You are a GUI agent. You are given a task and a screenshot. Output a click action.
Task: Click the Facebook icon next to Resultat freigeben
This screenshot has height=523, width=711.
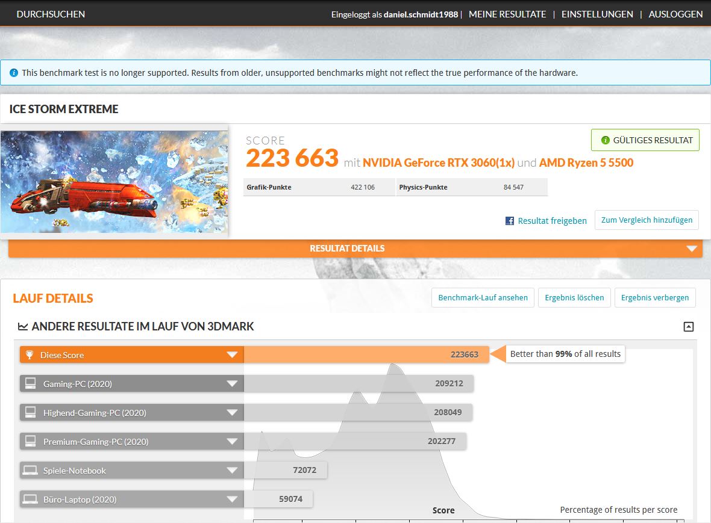tap(510, 221)
